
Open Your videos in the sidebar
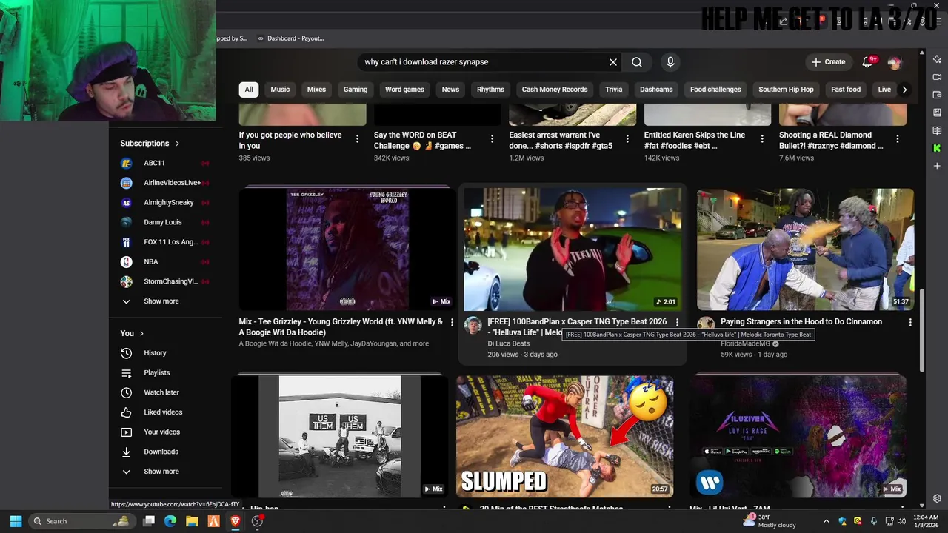click(165, 432)
